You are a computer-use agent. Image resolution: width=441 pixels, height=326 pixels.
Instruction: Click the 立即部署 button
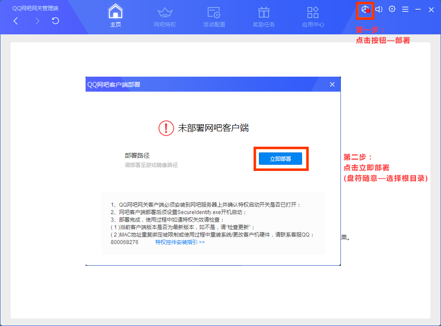[x=280, y=159]
